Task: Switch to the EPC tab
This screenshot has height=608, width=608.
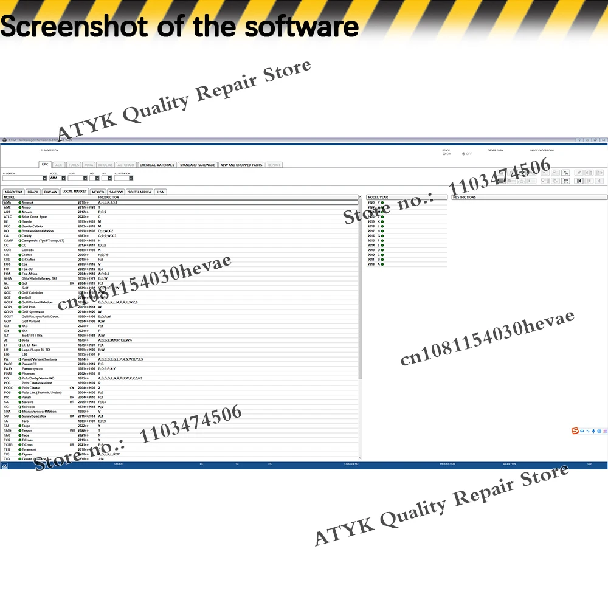Action: [x=45, y=164]
